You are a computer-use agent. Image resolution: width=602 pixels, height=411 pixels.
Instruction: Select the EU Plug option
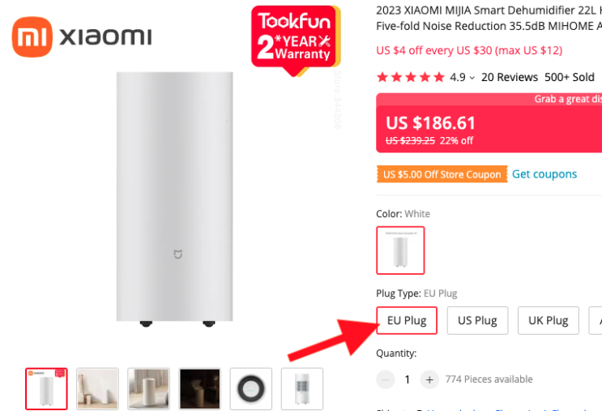407,320
